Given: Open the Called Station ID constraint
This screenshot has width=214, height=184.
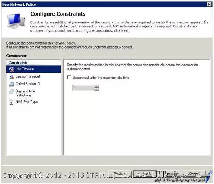Looking at the screenshot, I should point(28,83).
